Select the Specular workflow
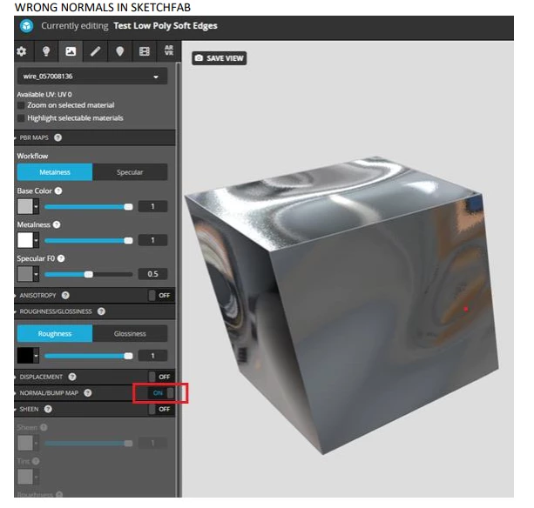This screenshot has height=508, width=534. [130, 172]
